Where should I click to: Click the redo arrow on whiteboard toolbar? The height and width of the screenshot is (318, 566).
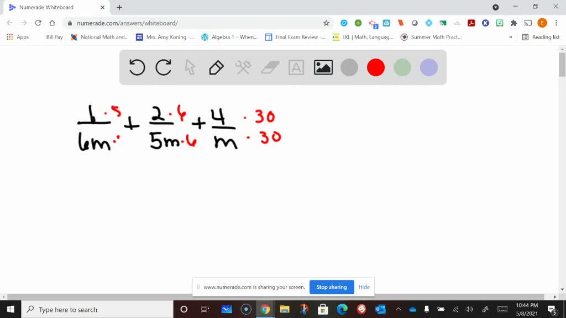pos(164,67)
